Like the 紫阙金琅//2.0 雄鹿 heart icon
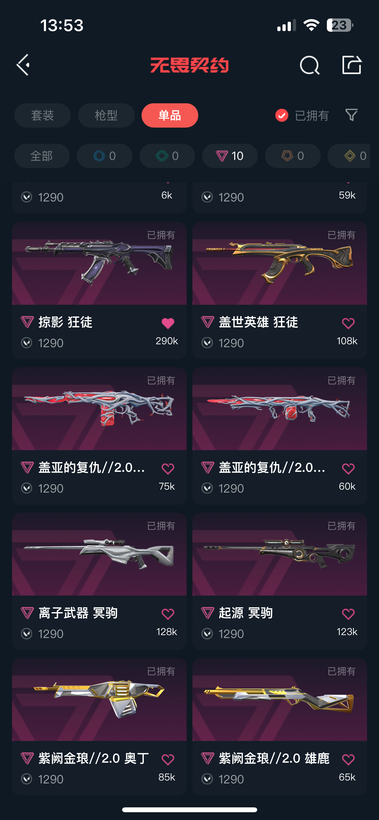Screen dimensions: 379x820 (x=348, y=759)
